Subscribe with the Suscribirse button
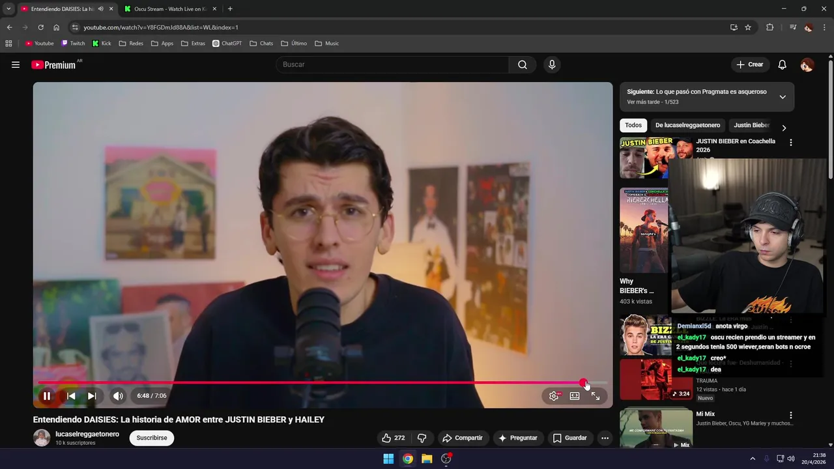The width and height of the screenshot is (834, 469). (152, 438)
